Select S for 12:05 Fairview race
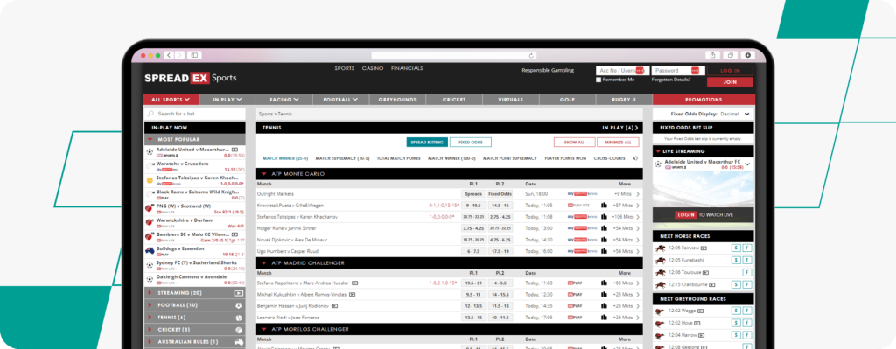896x349 pixels. (736, 248)
